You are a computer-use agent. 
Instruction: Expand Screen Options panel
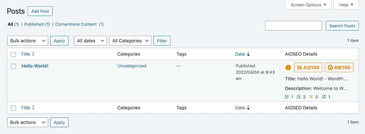[x=308, y=5]
